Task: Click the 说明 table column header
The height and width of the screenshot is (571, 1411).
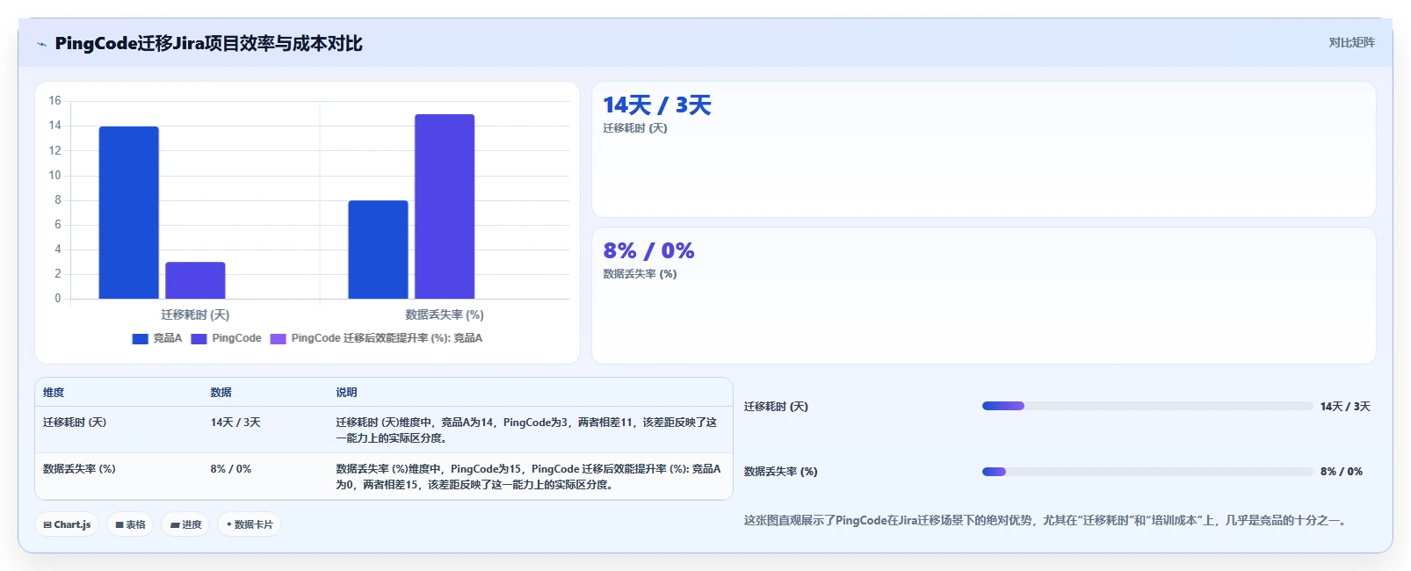Action: 346,393
